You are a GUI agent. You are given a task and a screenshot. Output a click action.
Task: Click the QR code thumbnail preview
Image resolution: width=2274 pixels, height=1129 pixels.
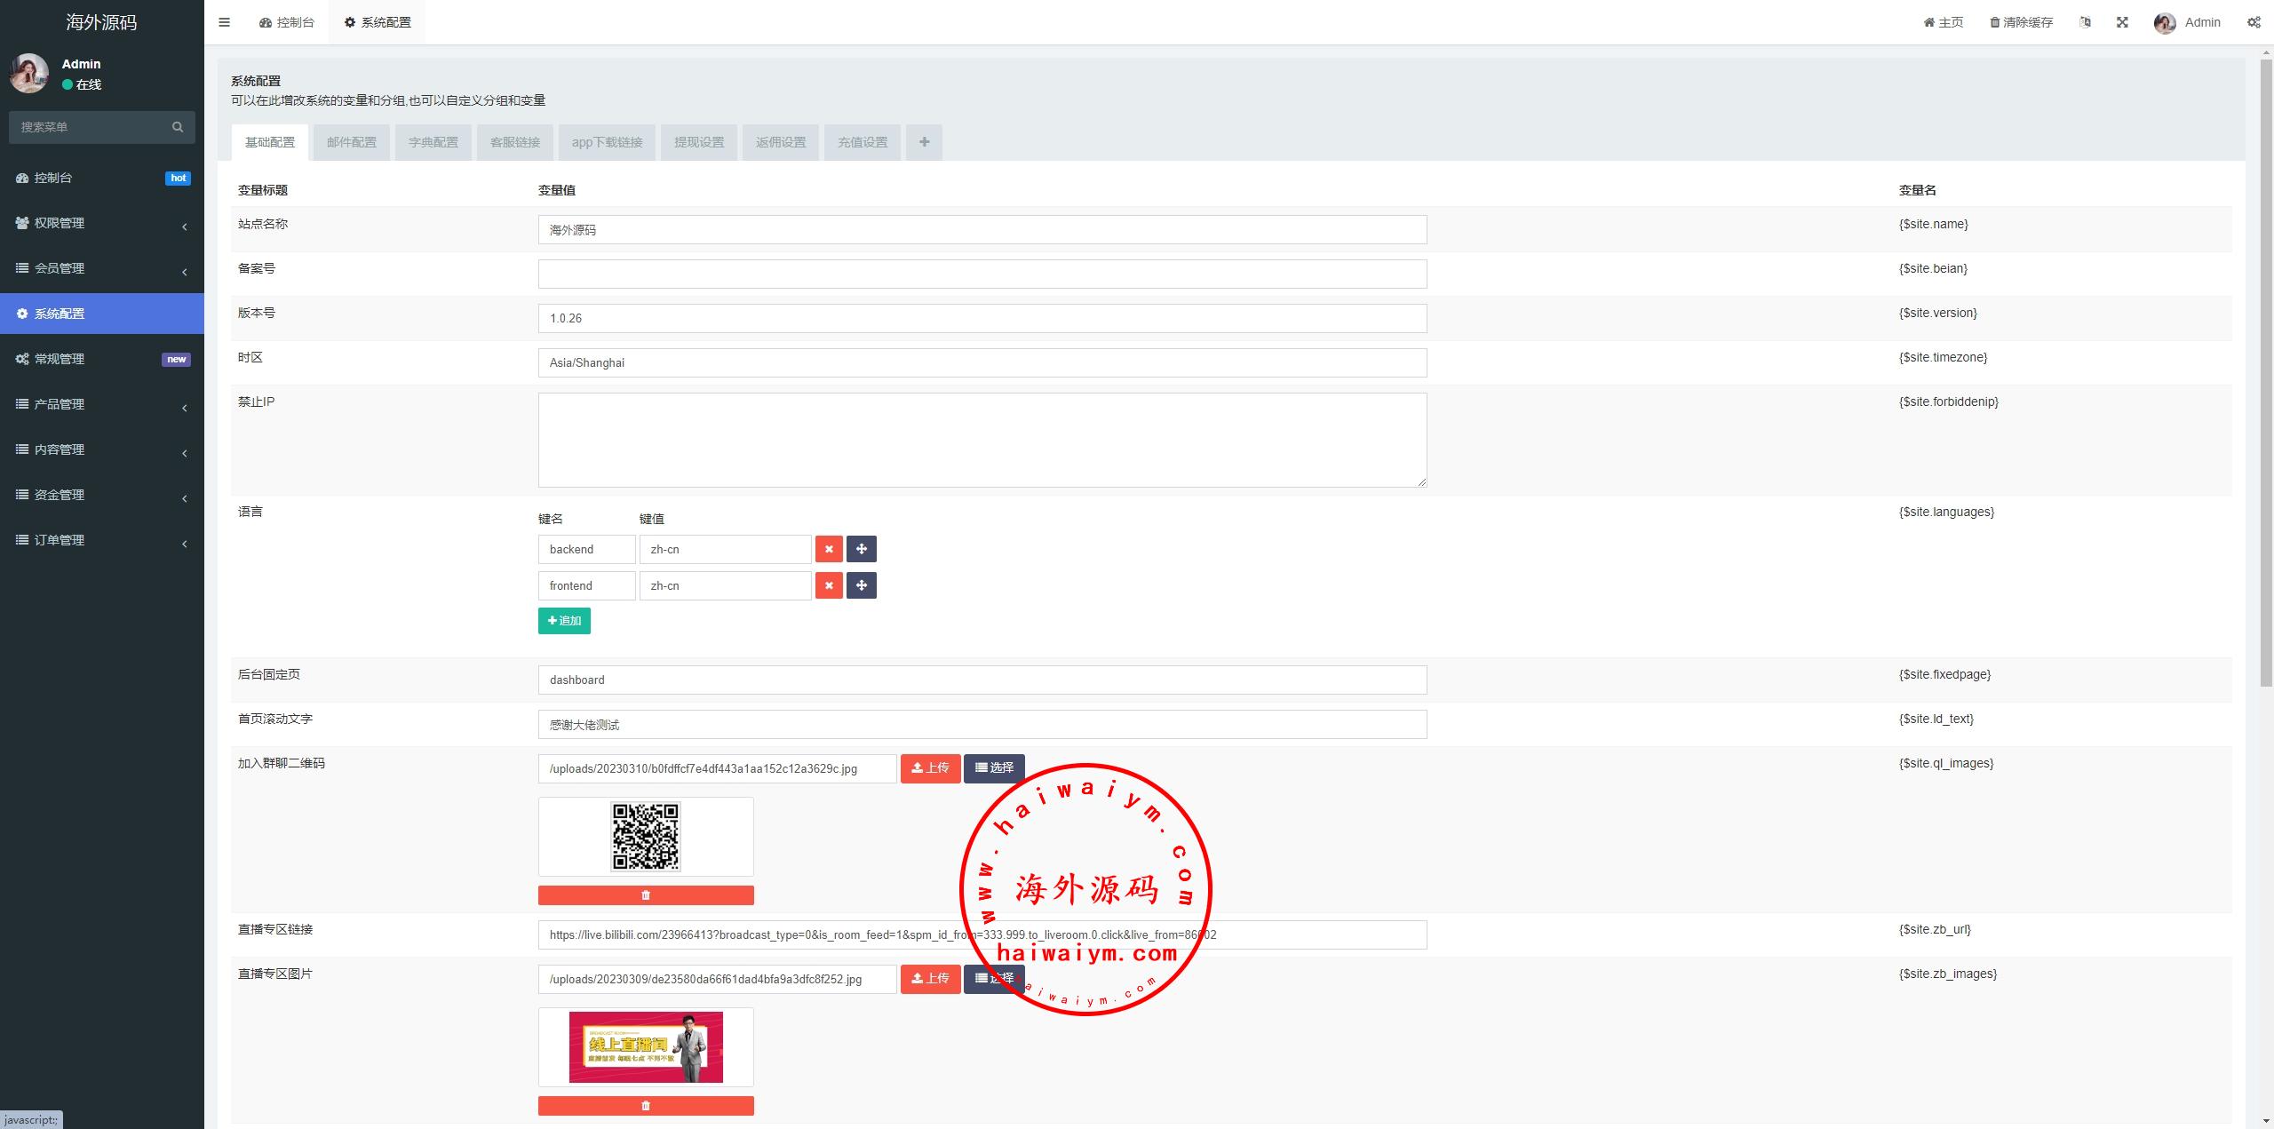[646, 837]
